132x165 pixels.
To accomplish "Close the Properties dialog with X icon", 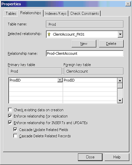I will tap(128, 4).
